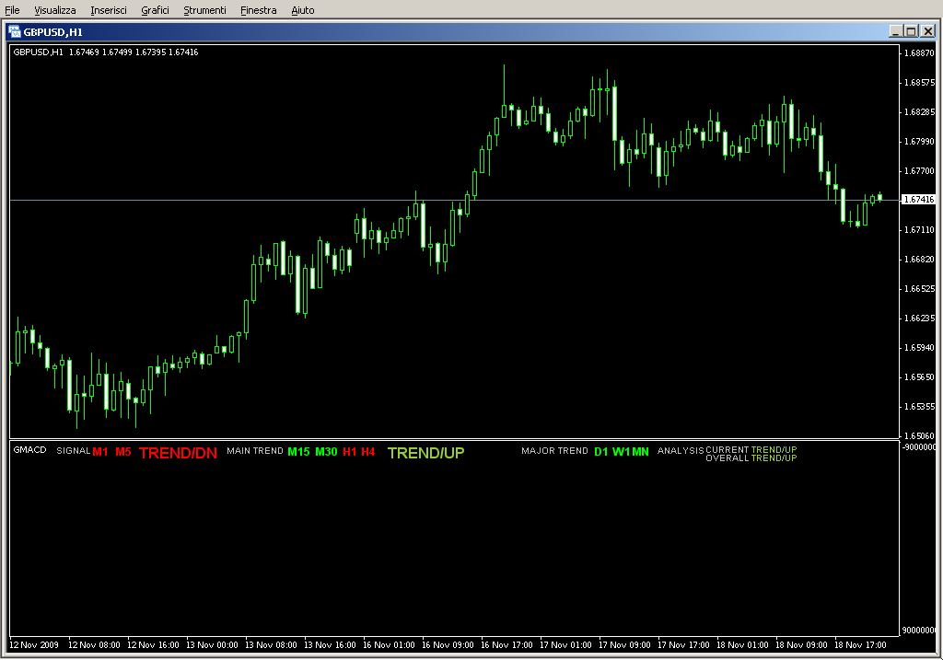
Task: Click the 17 Nov 17:00 time label
Action: click(683, 645)
